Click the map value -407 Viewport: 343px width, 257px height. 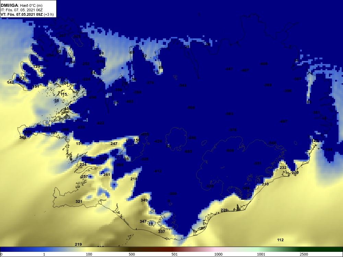245,70
